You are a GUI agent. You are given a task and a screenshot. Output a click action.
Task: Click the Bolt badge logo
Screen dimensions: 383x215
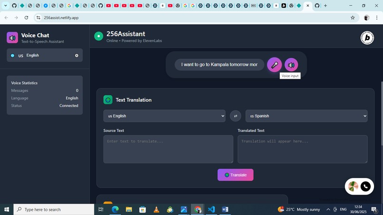(x=367, y=37)
